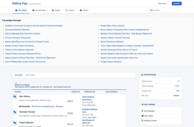Open topic Denizli Serinhisar Nakliyat
The image size is (194, 127).
click(x=112, y=41)
